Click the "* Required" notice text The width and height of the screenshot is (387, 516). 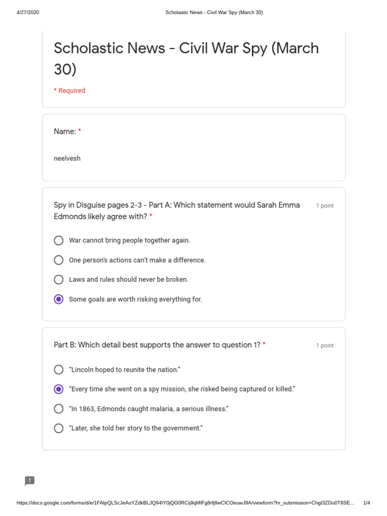[70, 91]
